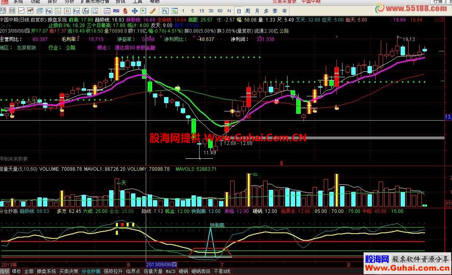
Task: Open the f(x) formula manager icon
Action: coord(86,11)
